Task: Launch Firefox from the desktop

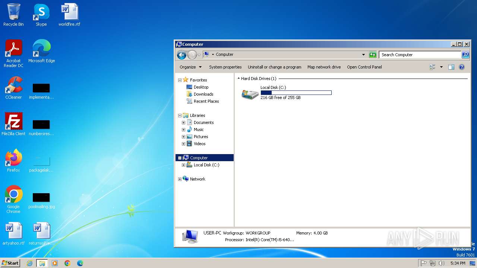Action: point(13,161)
